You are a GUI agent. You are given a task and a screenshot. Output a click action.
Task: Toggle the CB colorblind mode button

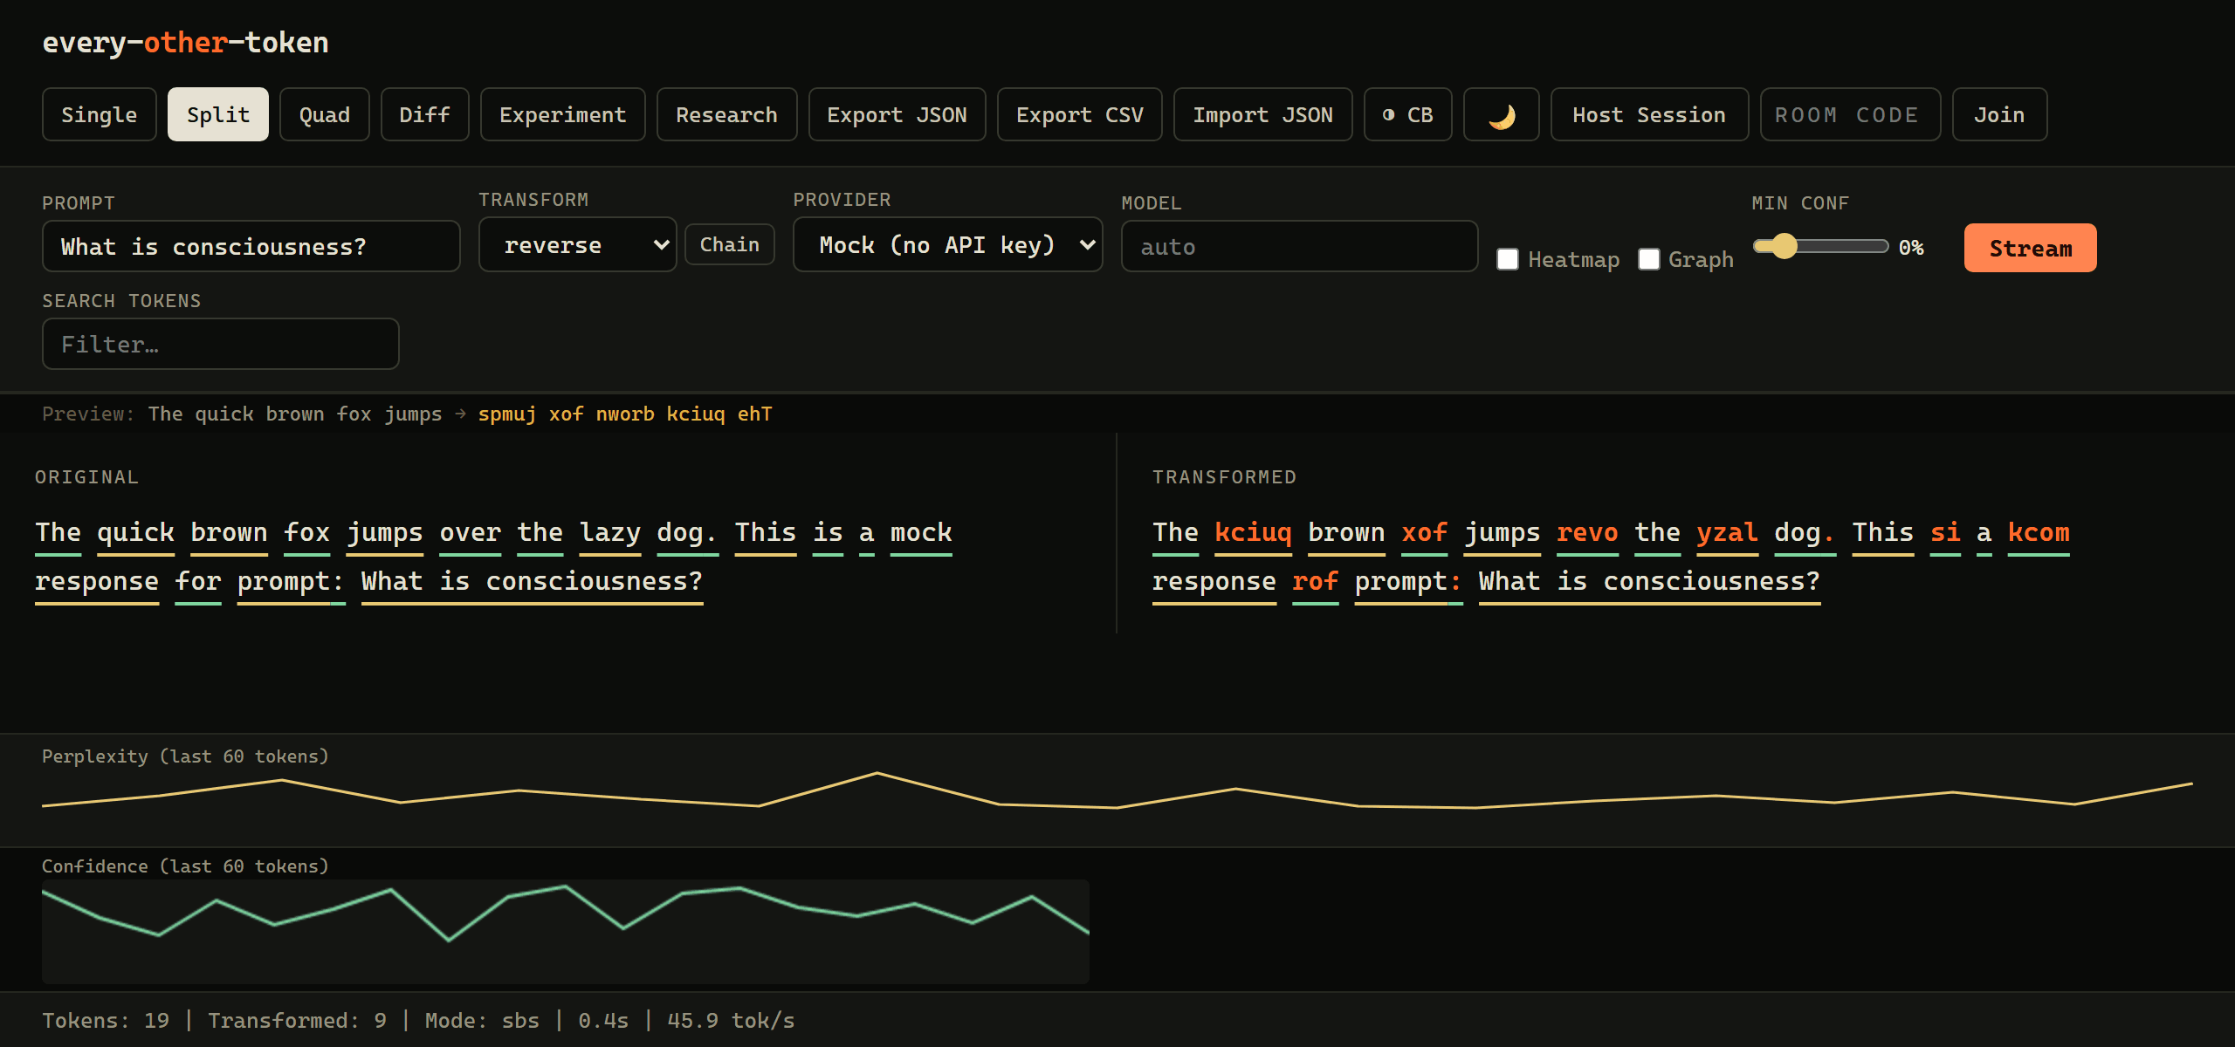pyautogui.click(x=1407, y=114)
